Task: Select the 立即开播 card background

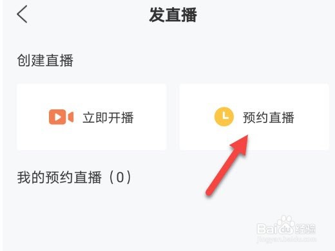Action: (91, 117)
